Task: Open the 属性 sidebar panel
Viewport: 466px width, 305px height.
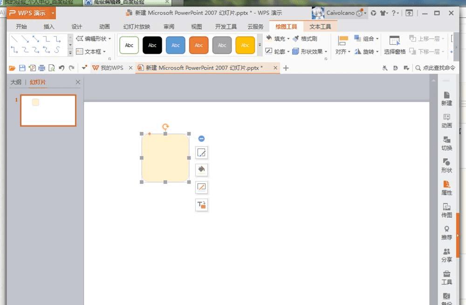Action: click(446, 188)
